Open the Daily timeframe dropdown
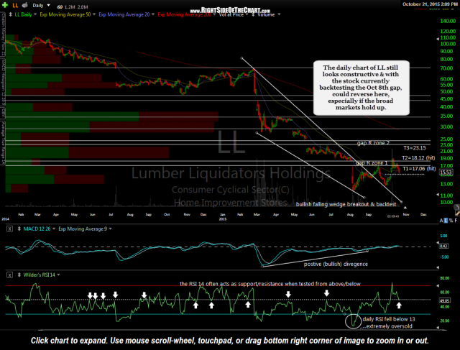Viewport: 460px width, 350px height. click(48, 5)
